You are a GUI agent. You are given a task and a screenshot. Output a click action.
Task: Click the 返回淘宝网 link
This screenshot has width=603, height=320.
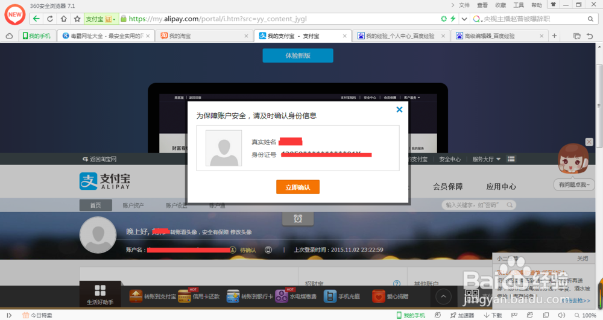point(99,159)
